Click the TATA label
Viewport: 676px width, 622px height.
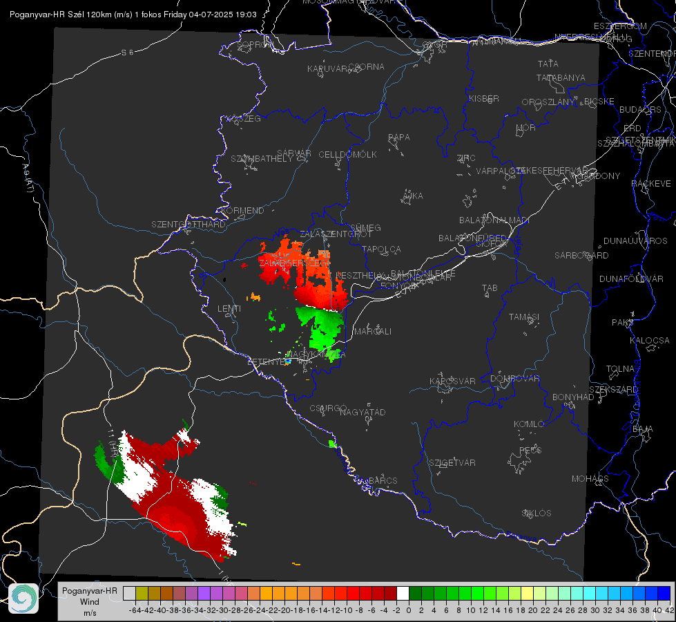(x=548, y=64)
